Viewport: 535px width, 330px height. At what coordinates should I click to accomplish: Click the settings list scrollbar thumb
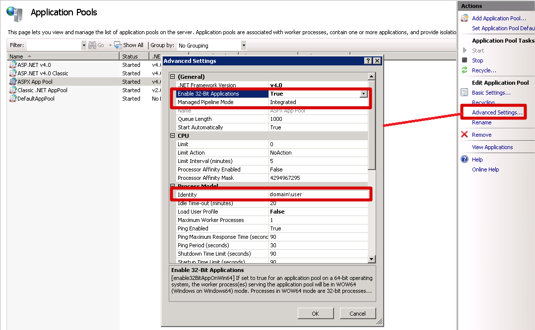372,125
